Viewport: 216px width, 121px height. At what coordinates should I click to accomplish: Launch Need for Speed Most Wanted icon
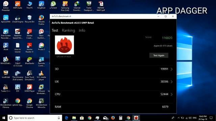18,34
